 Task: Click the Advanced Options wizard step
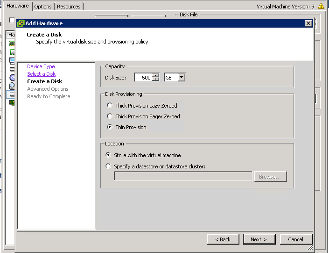[48, 89]
